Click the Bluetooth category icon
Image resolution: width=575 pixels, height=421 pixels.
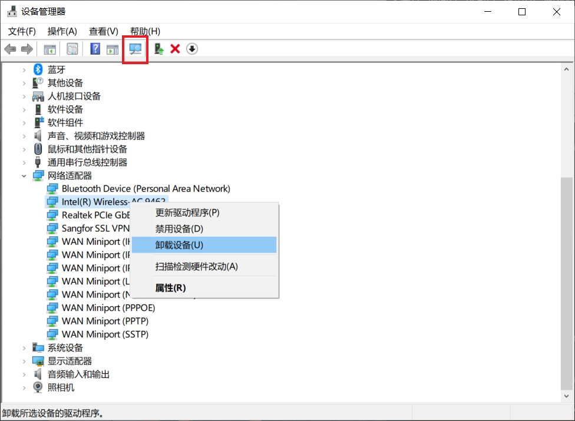tap(38, 69)
